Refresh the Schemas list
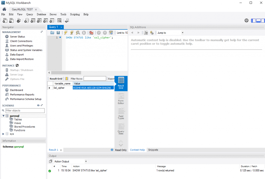The width and height of the screenshot is (265, 179). coord(38,105)
